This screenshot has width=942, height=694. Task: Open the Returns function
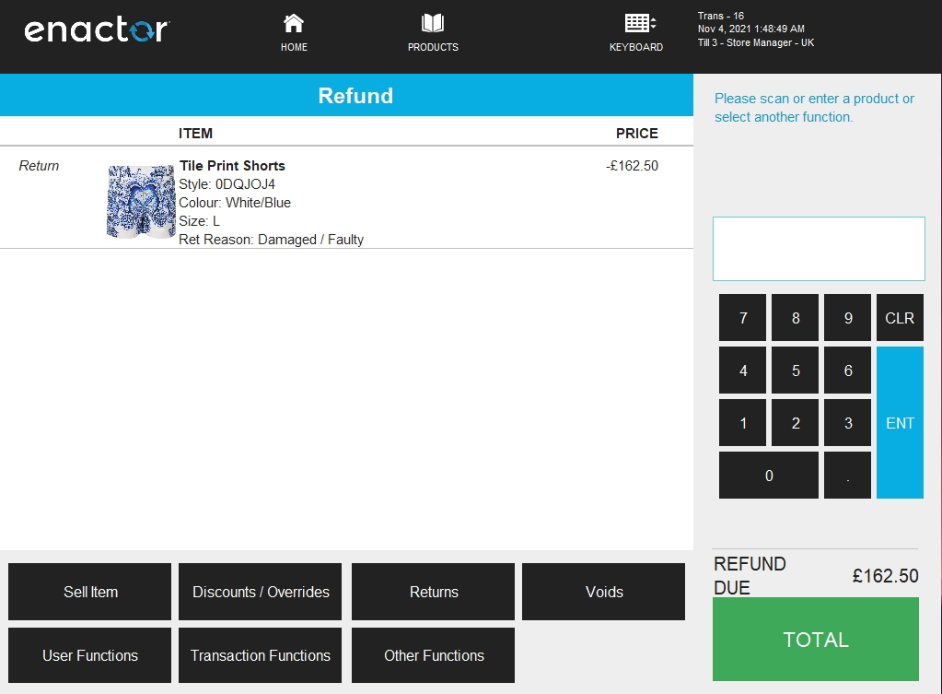click(432, 592)
